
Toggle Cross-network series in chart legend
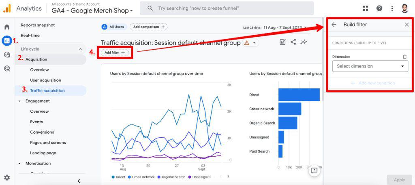141,177
